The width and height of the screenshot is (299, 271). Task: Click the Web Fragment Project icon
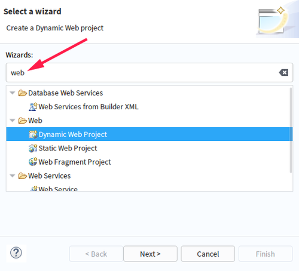click(x=33, y=162)
